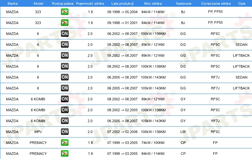Click the Oznaczenie silnika column header
The height and width of the screenshot is (159, 252).
[x=216, y=4]
